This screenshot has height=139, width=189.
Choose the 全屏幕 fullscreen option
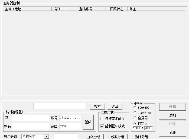pyautogui.click(x=135, y=118)
